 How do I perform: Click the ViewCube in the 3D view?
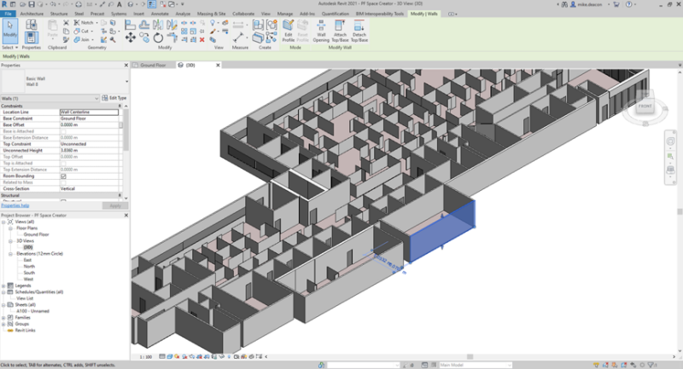645,107
